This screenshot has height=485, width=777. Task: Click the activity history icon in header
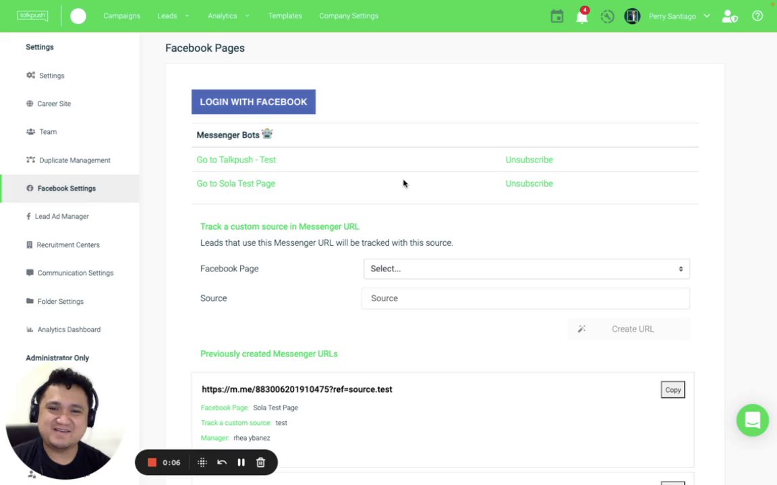click(607, 16)
